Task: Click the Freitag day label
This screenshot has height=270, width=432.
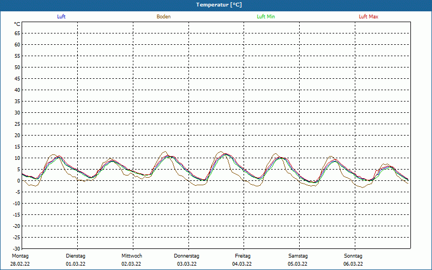Action: click(x=242, y=256)
